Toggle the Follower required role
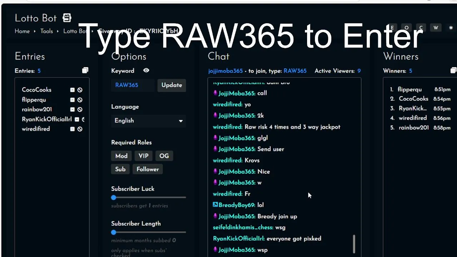 click(148, 169)
